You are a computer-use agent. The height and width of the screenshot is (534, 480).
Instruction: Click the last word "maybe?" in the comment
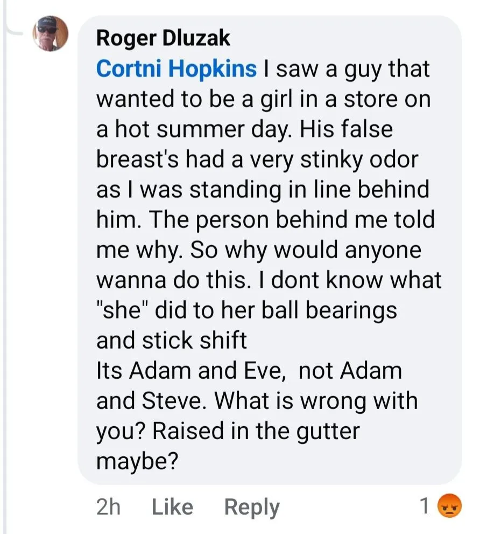[137, 462]
